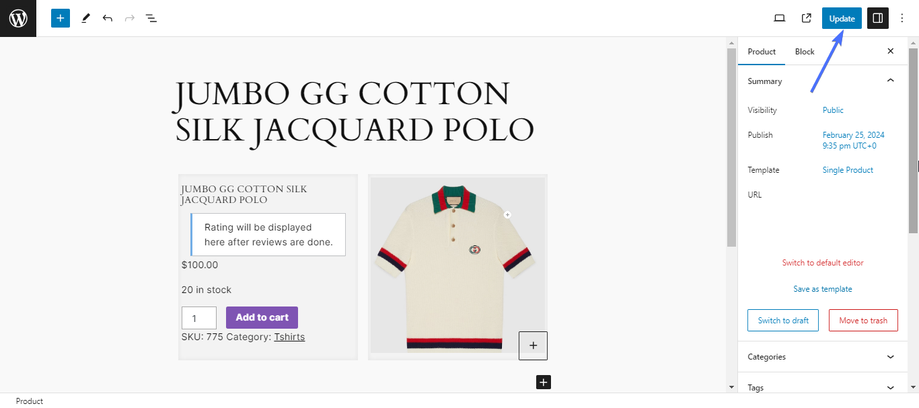Close the settings sidebar
Viewport: 919px width, 408px height.
tap(890, 51)
